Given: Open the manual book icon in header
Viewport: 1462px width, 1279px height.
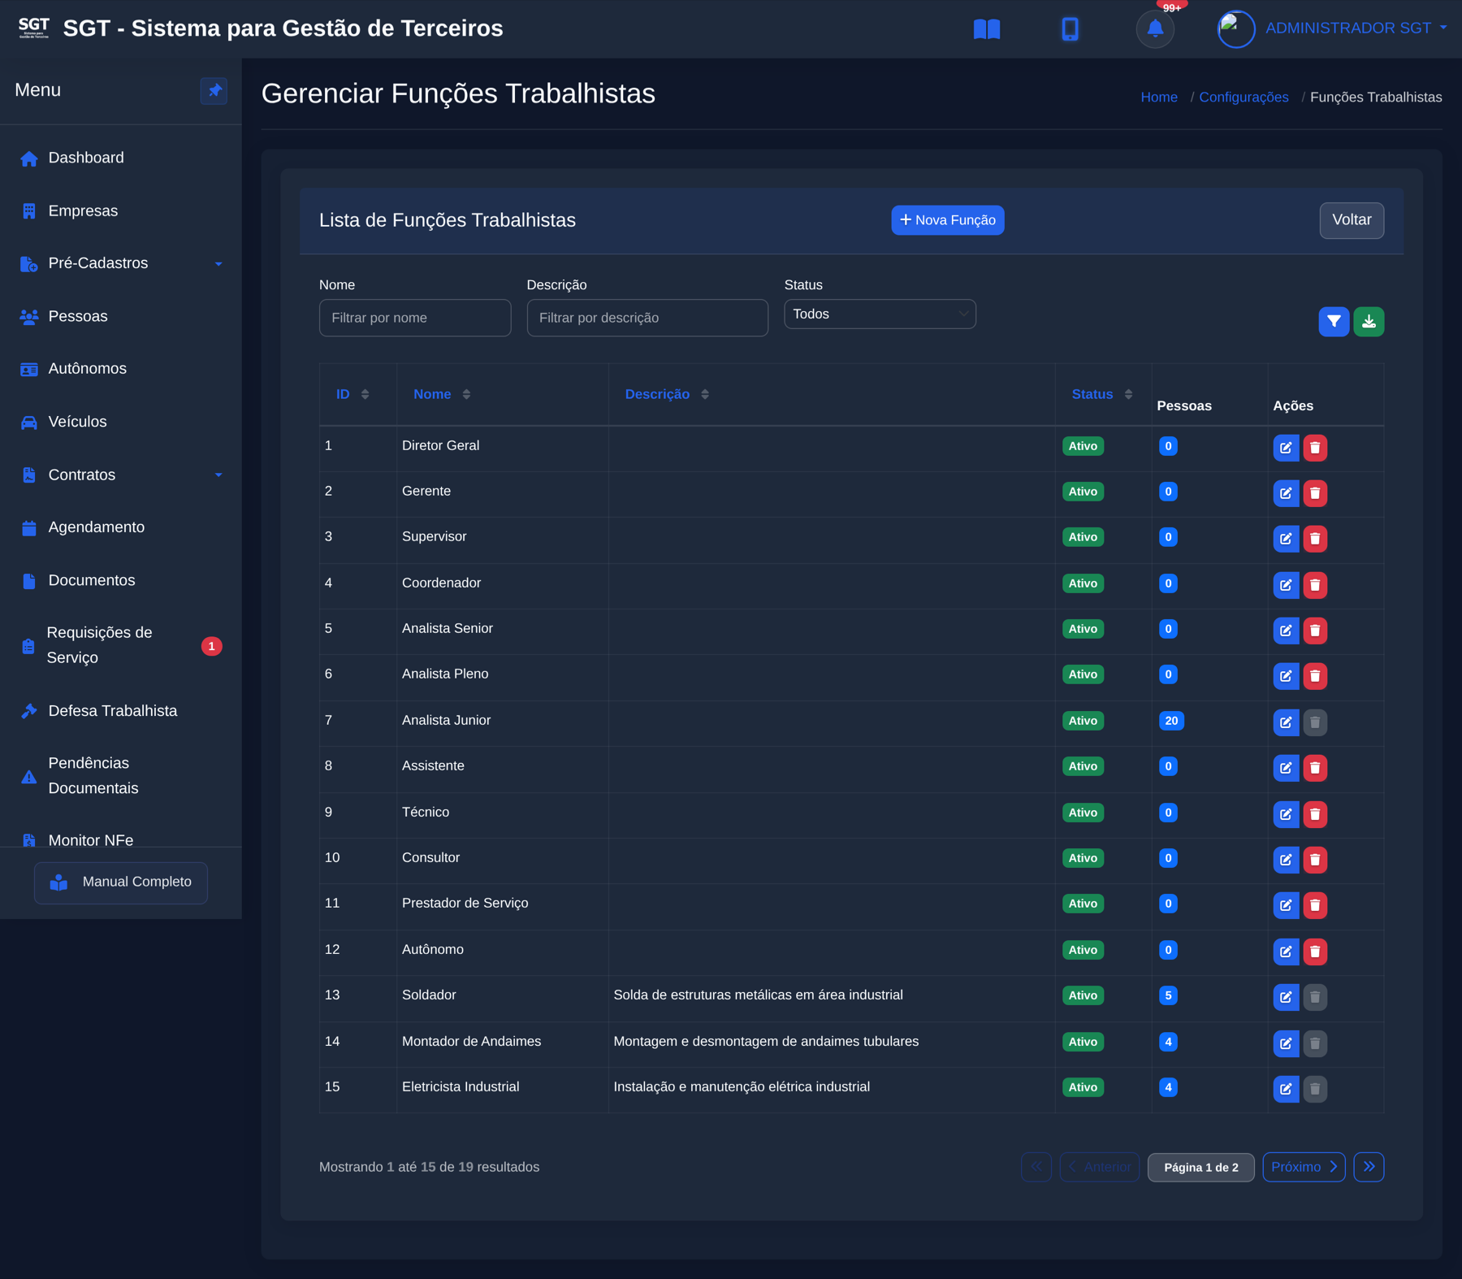Looking at the screenshot, I should (x=987, y=29).
